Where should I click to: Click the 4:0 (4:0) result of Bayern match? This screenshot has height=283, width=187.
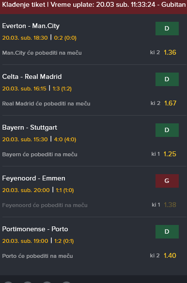(x=65, y=139)
